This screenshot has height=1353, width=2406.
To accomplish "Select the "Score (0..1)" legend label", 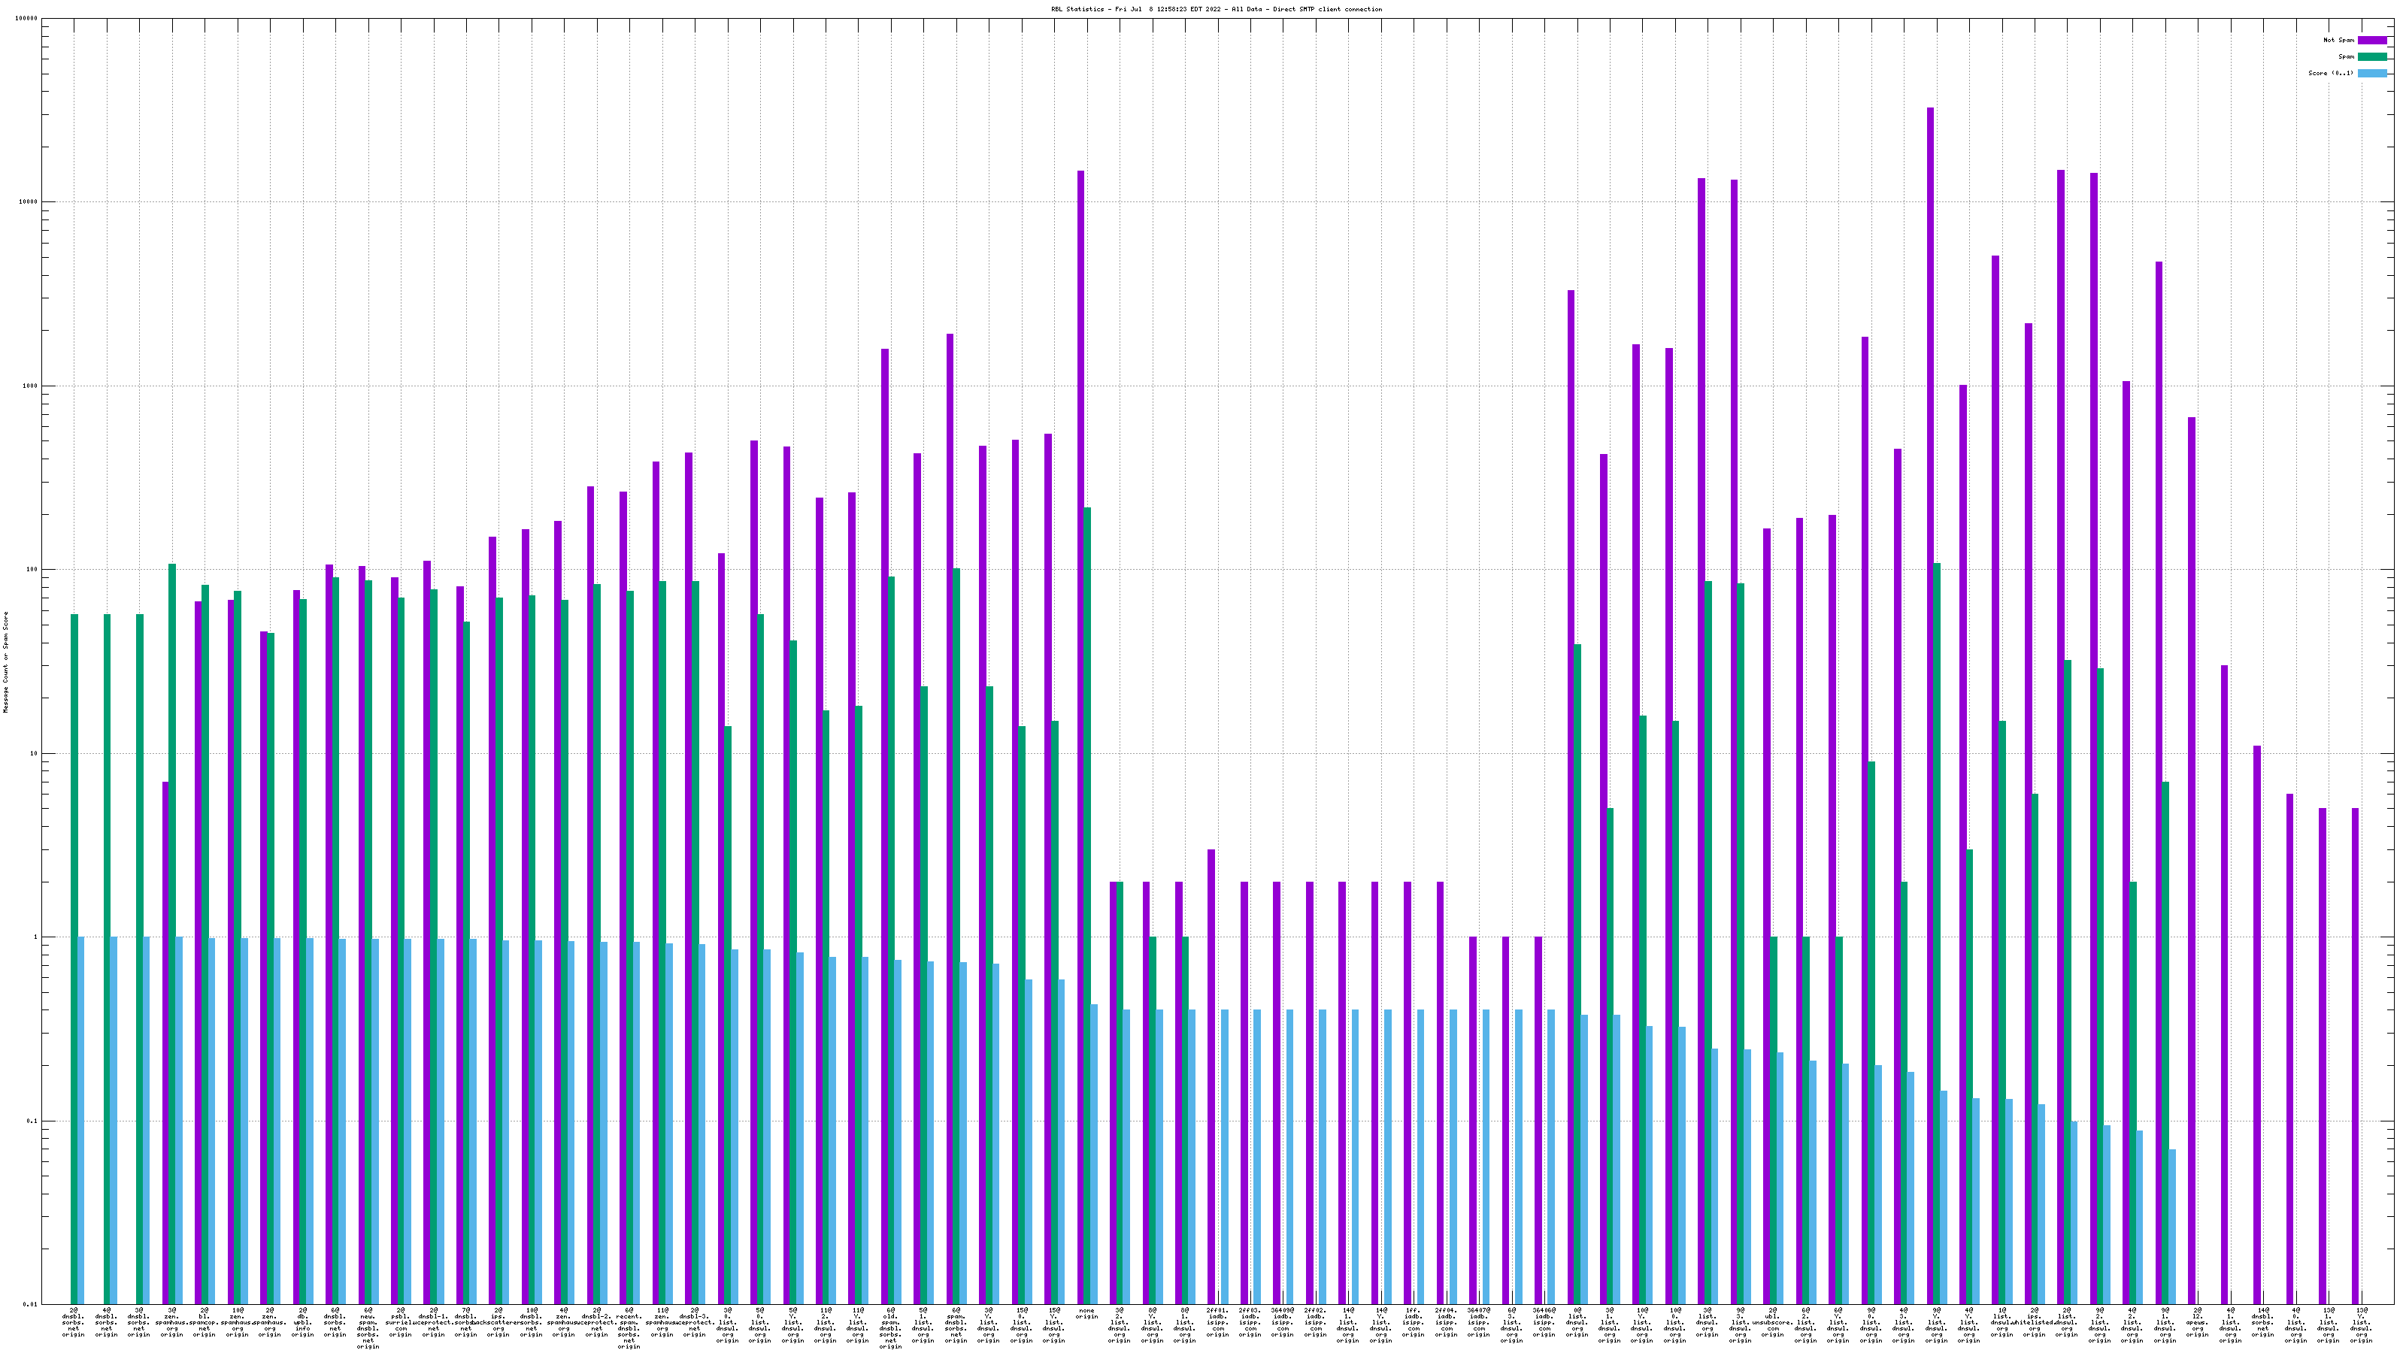I will [2330, 73].
